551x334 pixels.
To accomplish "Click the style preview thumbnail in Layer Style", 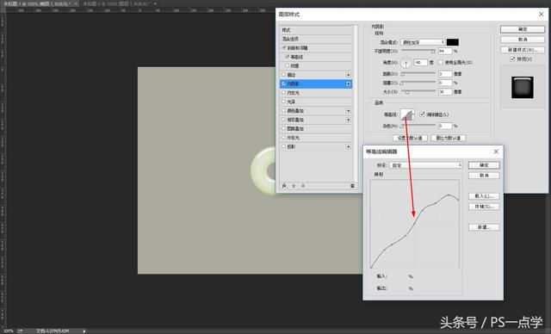I will (523, 87).
